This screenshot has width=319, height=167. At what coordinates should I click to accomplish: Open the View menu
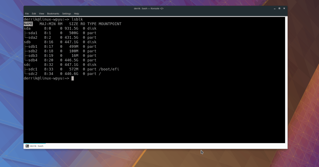[41, 14]
